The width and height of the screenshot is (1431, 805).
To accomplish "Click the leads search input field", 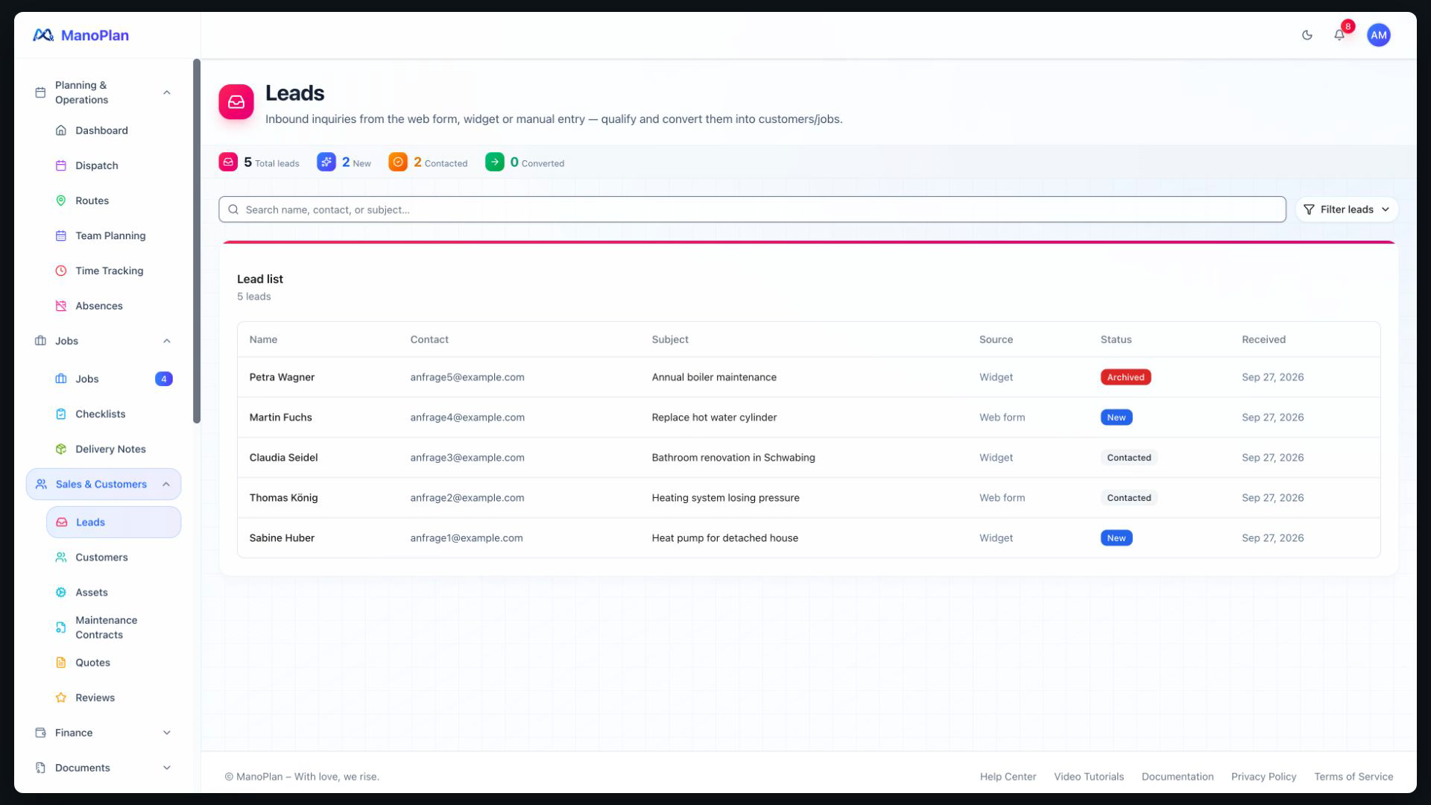I will point(752,209).
